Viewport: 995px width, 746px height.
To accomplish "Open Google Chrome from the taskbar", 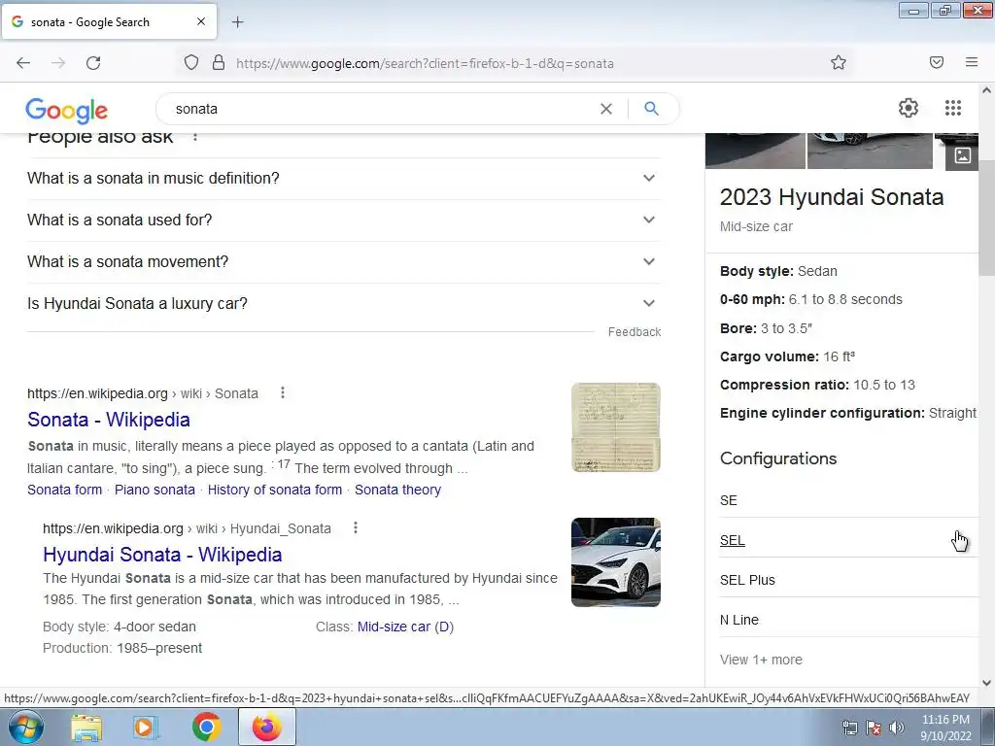I will [x=206, y=728].
